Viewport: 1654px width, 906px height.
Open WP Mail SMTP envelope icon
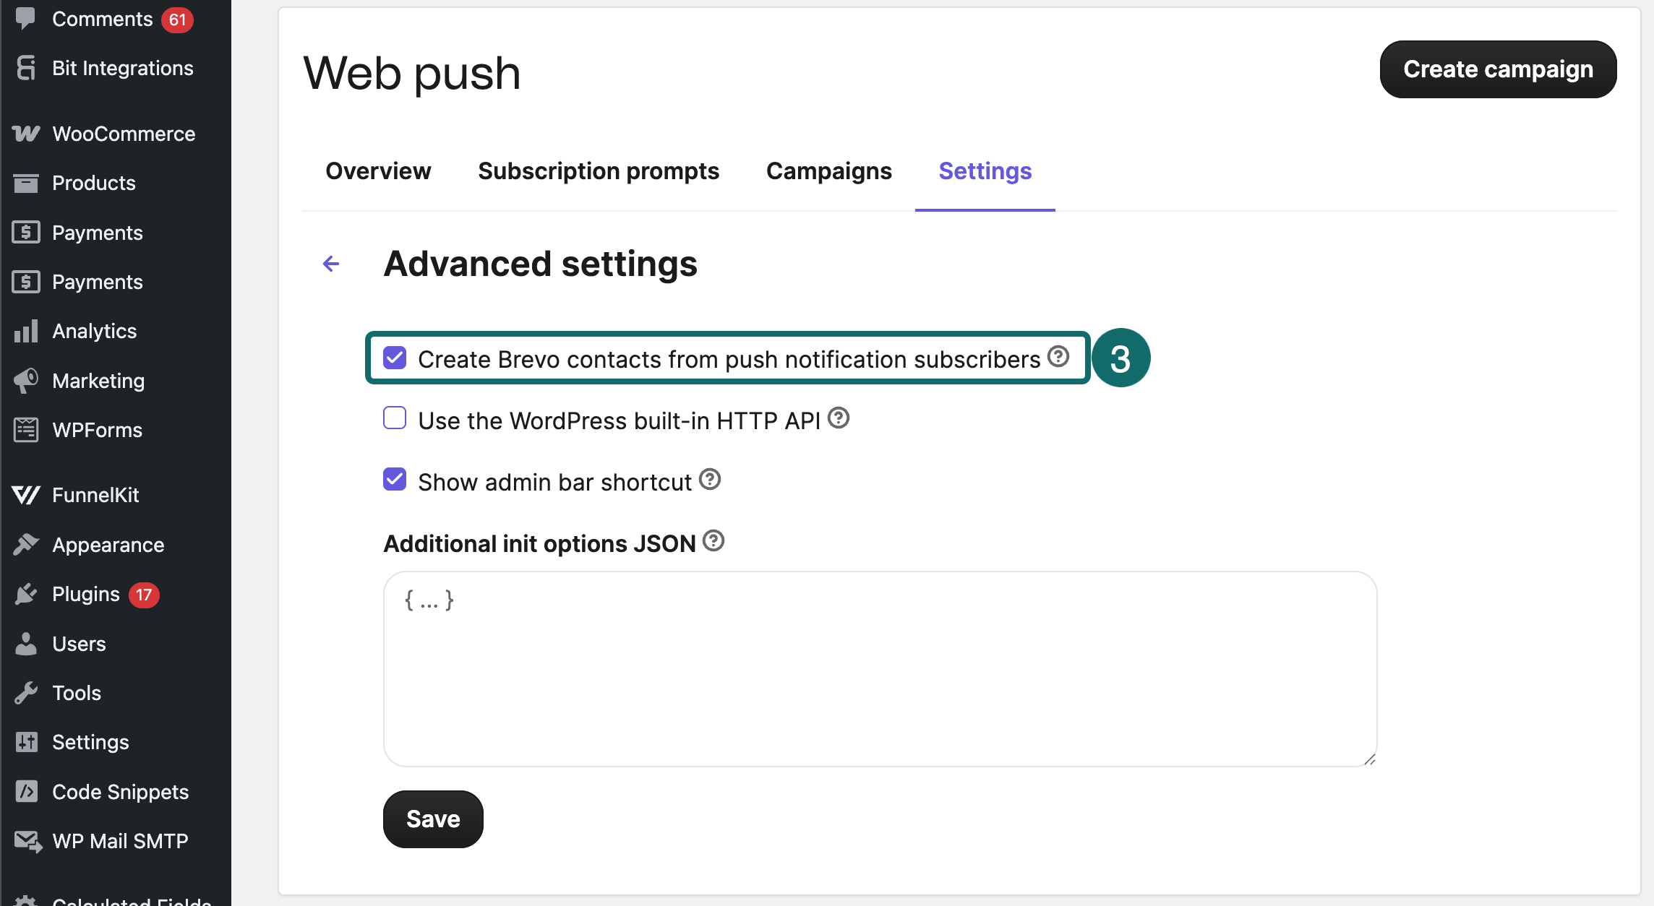pos(26,840)
